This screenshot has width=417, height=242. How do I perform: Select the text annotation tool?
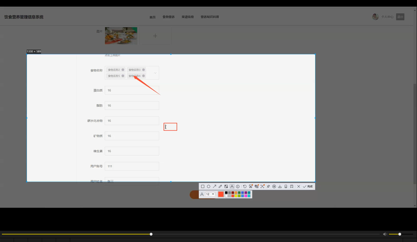click(232, 186)
